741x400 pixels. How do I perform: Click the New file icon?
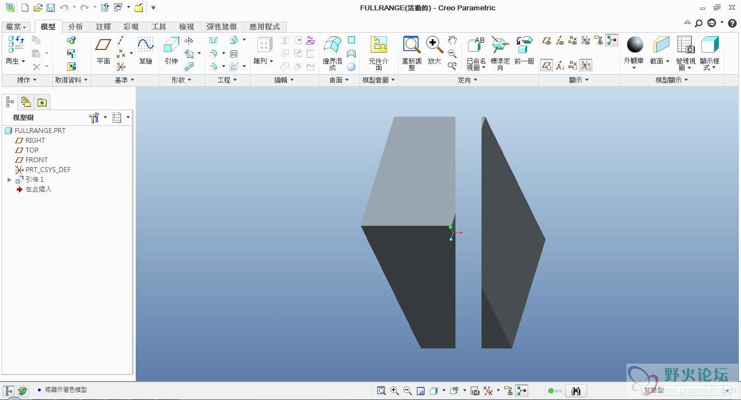pyautogui.click(x=25, y=8)
